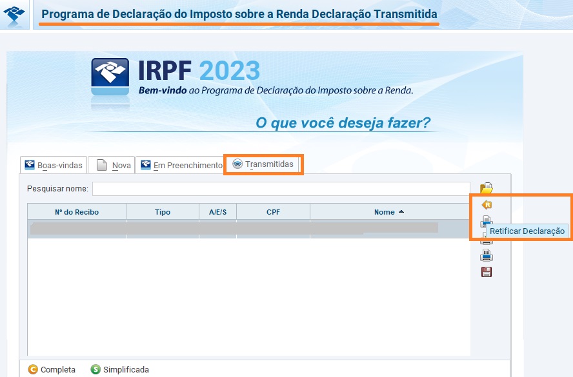Click the orange R Retificar Declaração icon
Image resolution: width=573 pixels, height=377 pixels.
[487, 205]
